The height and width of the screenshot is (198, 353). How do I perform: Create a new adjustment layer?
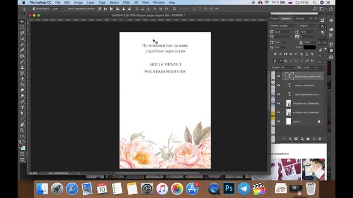(x=302, y=139)
